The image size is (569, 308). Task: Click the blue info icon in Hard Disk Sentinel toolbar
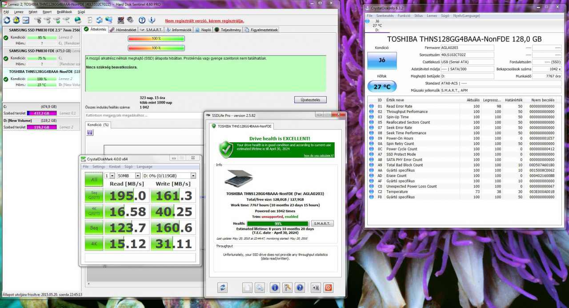152,20
